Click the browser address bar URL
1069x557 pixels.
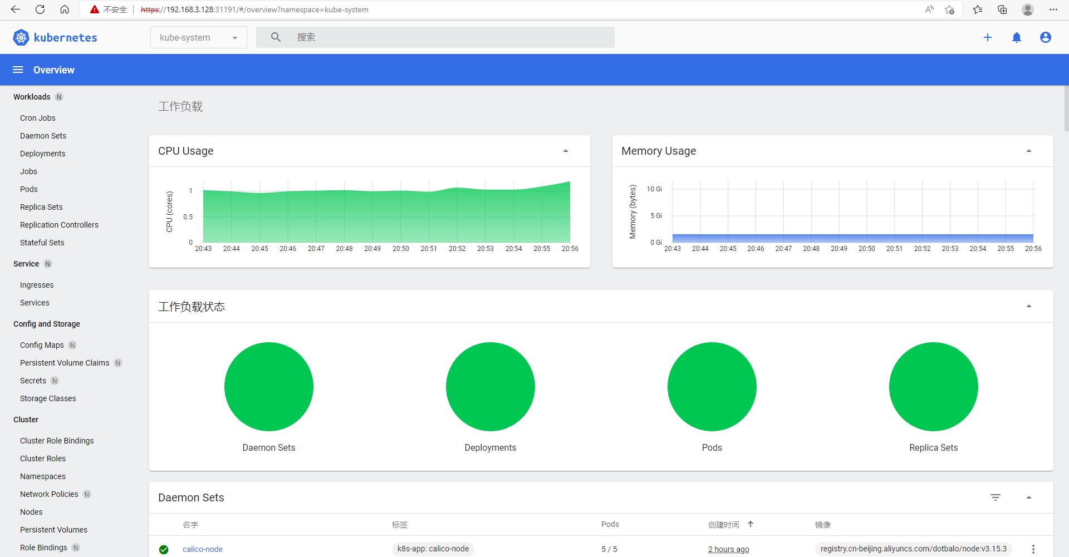pos(254,9)
